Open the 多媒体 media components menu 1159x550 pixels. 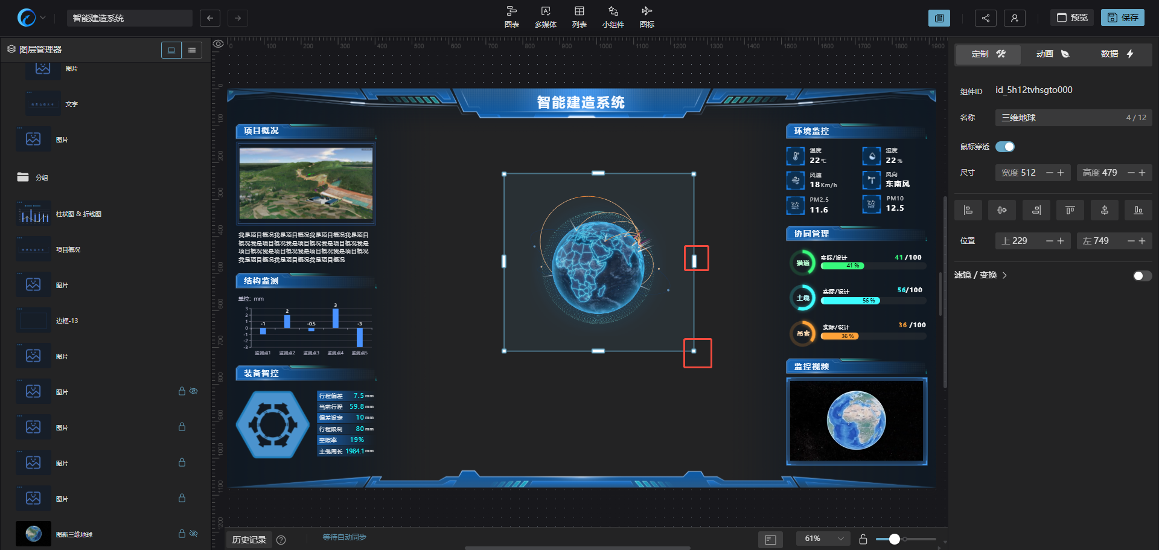point(545,17)
